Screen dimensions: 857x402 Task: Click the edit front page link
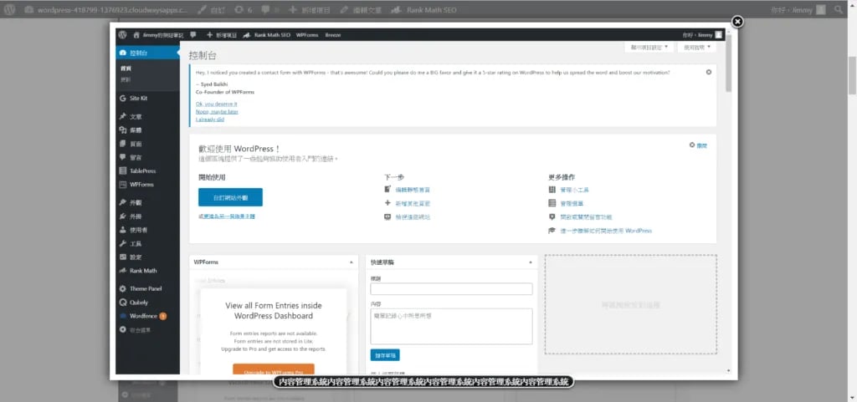coord(413,190)
